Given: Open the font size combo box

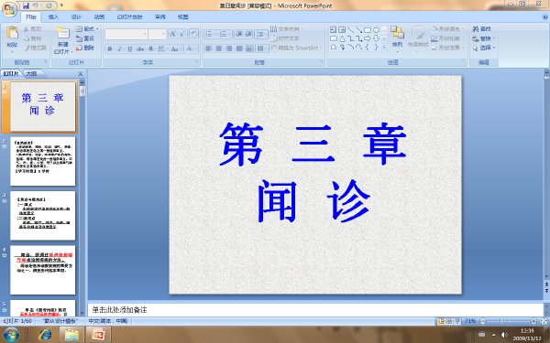Looking at the screenshot, I should click(x=157, y=34).
